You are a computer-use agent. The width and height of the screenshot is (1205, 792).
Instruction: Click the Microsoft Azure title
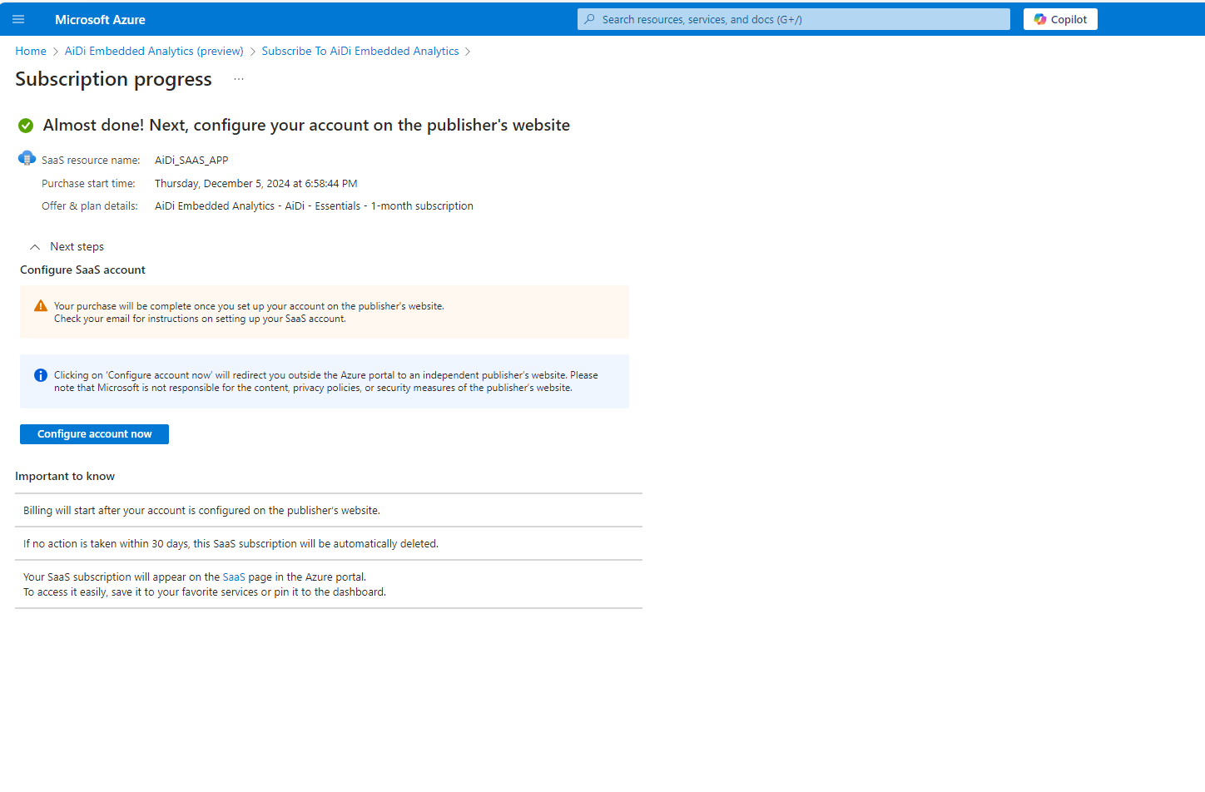coord(100,19)
